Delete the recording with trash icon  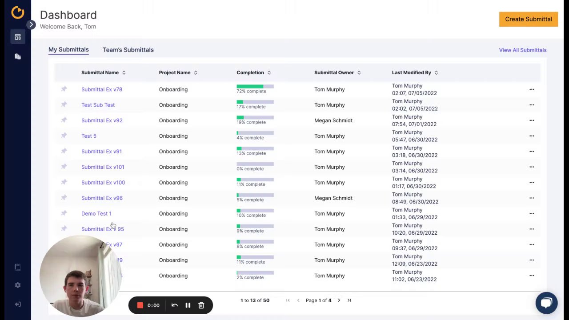[201, 305]
